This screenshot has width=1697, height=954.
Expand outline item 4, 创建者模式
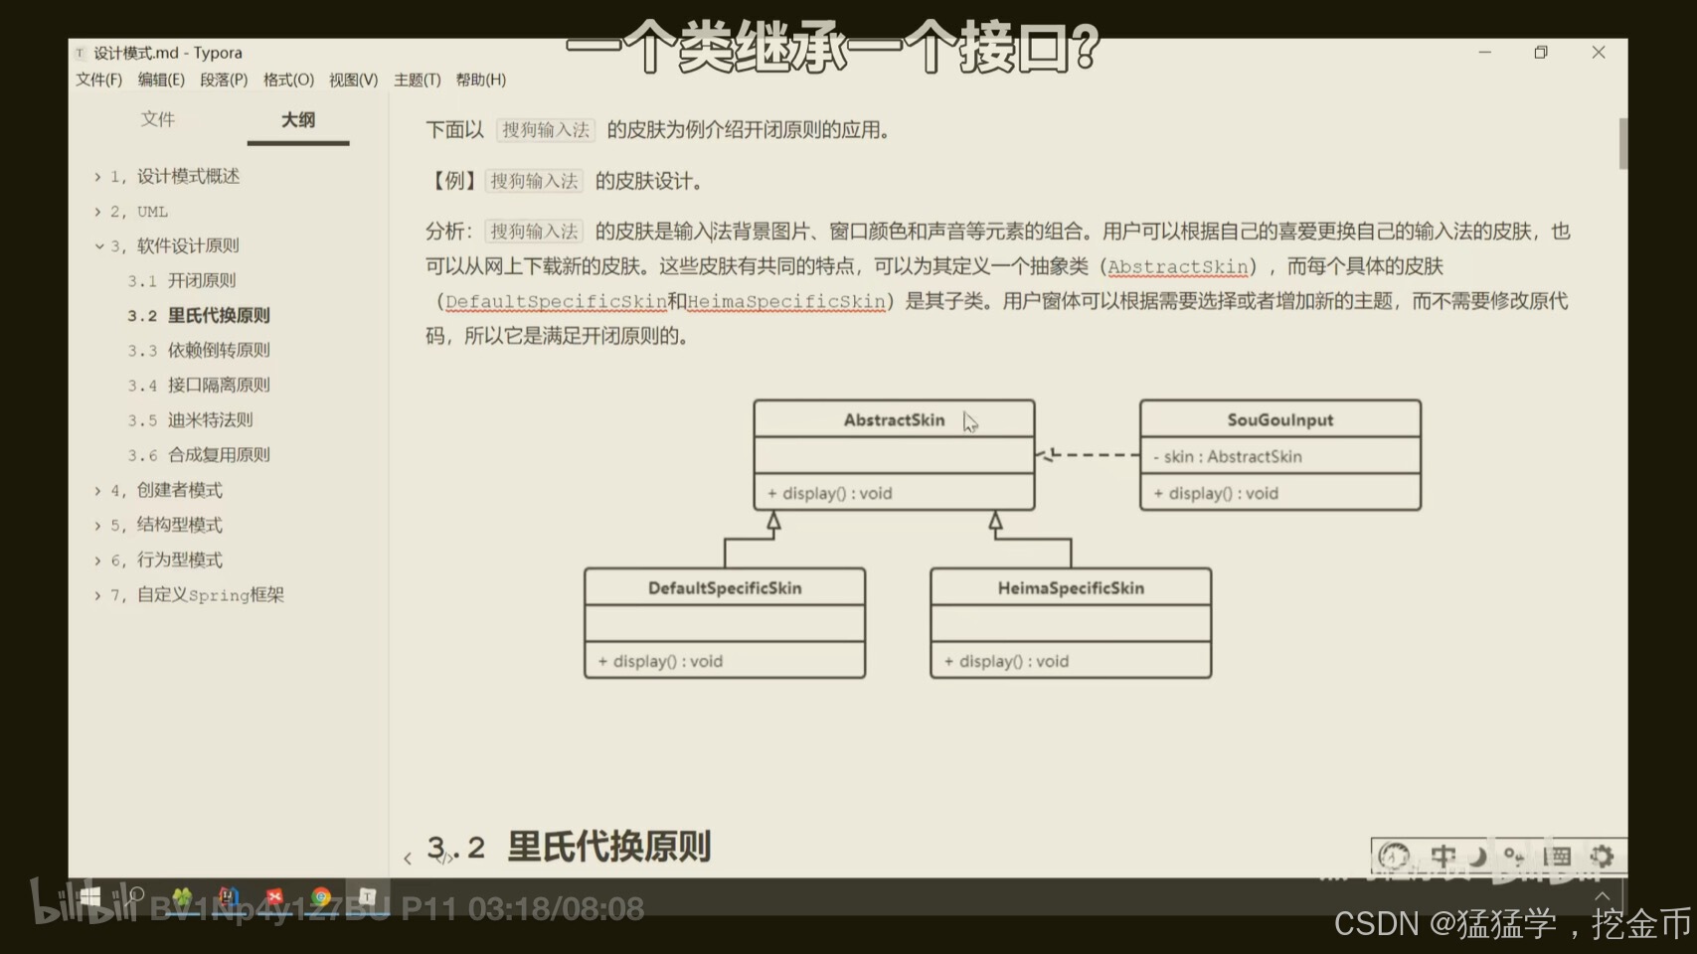(x=97, y=490)
